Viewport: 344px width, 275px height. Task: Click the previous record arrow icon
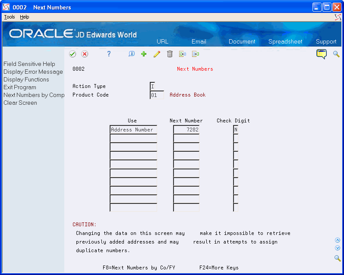tap(183, 54)
